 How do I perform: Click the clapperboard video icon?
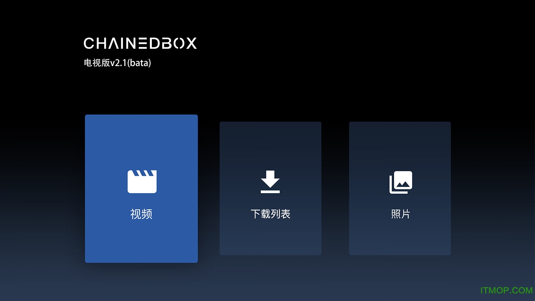(142, 181)
